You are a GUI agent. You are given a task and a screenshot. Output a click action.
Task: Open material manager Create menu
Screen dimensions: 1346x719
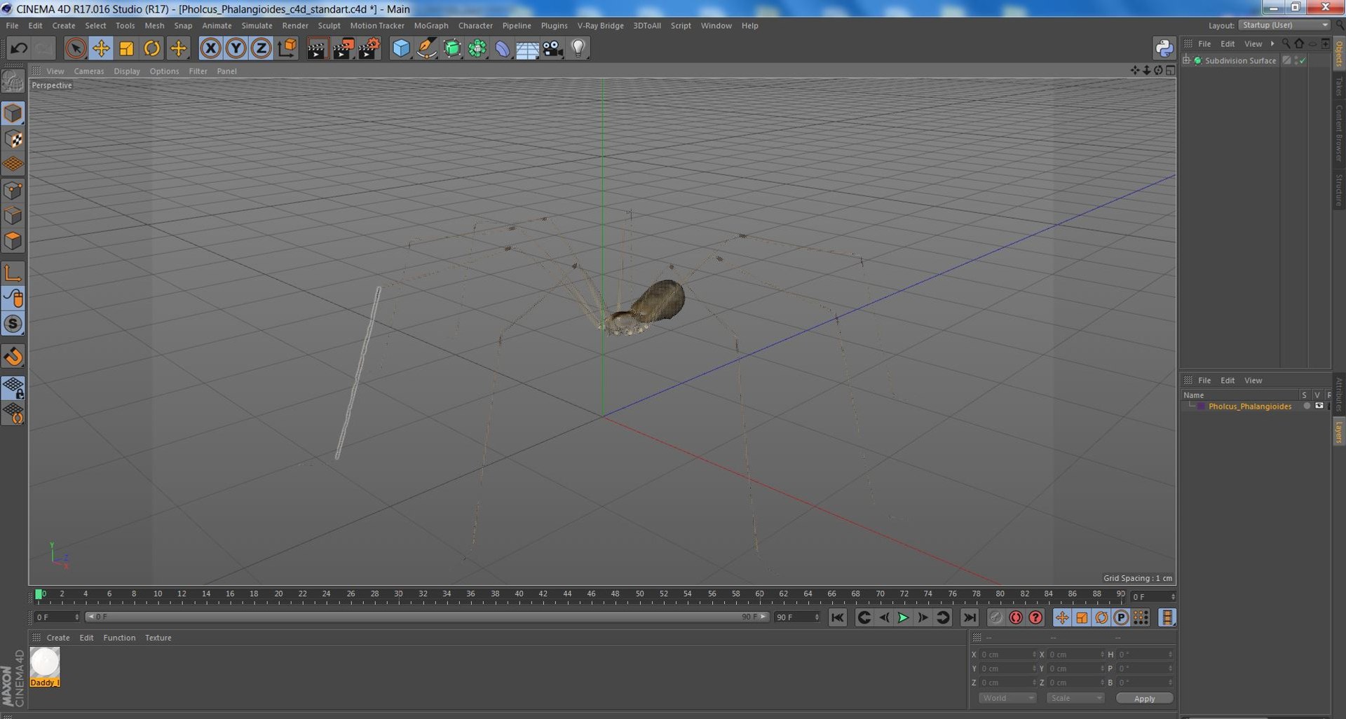[x=58, y=638]
